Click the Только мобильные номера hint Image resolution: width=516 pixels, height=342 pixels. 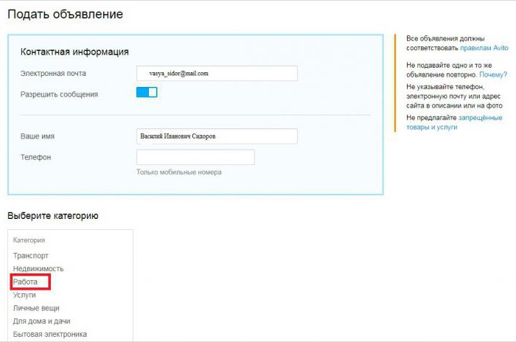(179, 172)
